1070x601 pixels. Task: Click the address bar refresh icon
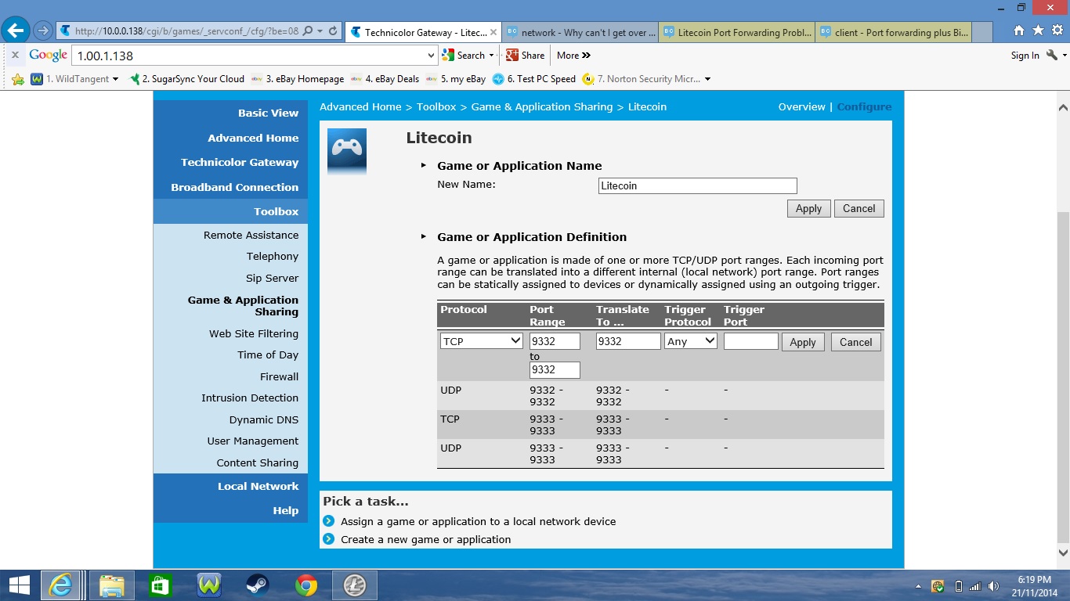pyautogui.click(x=333, y=31)
